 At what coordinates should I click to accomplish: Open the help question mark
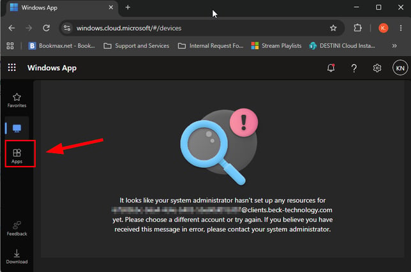[x=354, y=68]
